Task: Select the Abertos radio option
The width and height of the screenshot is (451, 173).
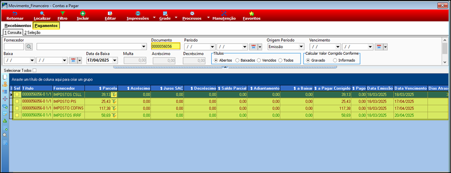Action: point(216,60)
